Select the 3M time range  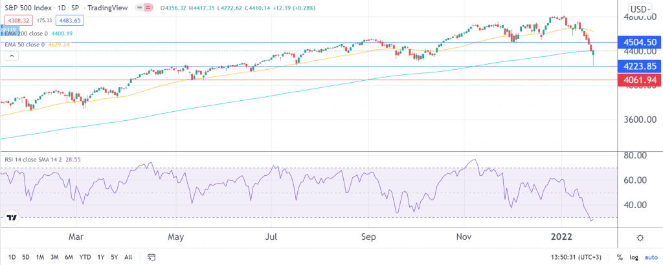coord(54,257)
